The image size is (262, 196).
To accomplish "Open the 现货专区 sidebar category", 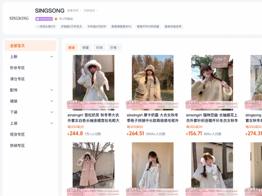I will pyautogui.click(x=17, y=135).
